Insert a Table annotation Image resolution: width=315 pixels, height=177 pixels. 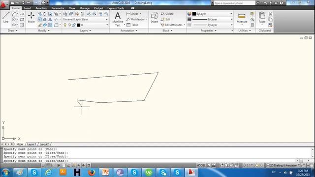[x=132, y=25]
